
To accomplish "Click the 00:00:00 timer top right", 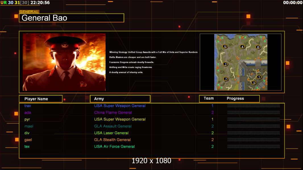I will [292, 3].
